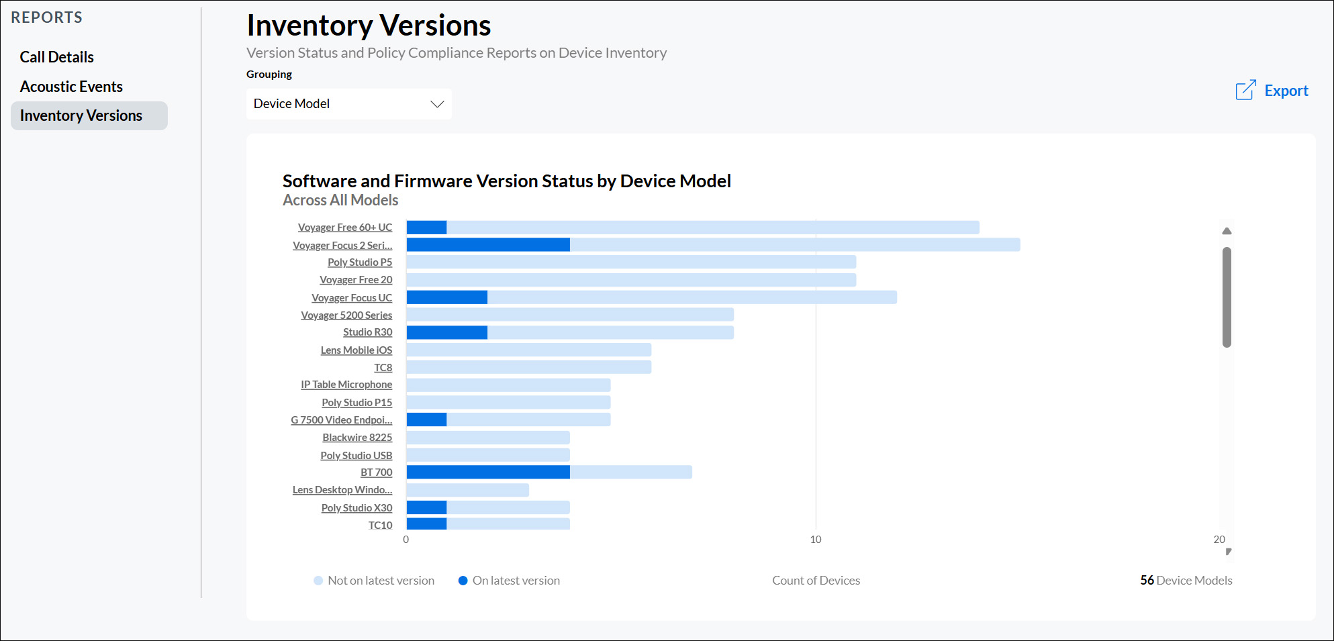
Task: Click the BT 700 device link
Action: [376, 472]
